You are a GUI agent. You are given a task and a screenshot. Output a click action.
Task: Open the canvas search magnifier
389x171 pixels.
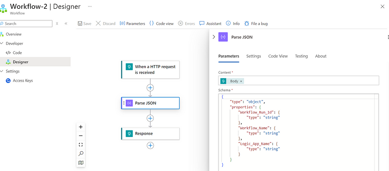pos(81,154)
